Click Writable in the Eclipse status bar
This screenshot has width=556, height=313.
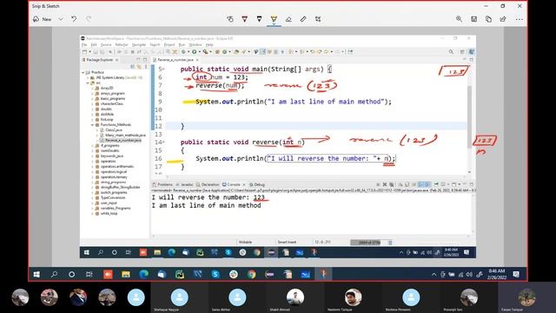(x=245, y=242)
